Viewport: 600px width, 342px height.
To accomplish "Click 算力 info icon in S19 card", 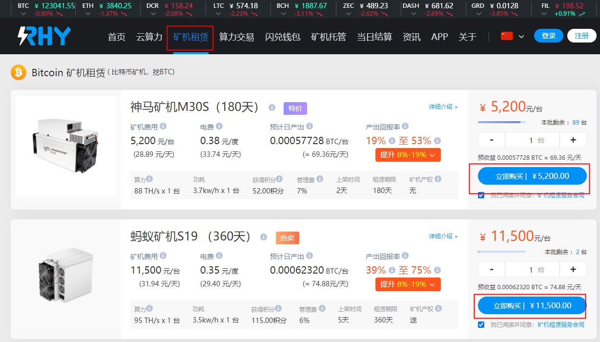I will [149, 308].
